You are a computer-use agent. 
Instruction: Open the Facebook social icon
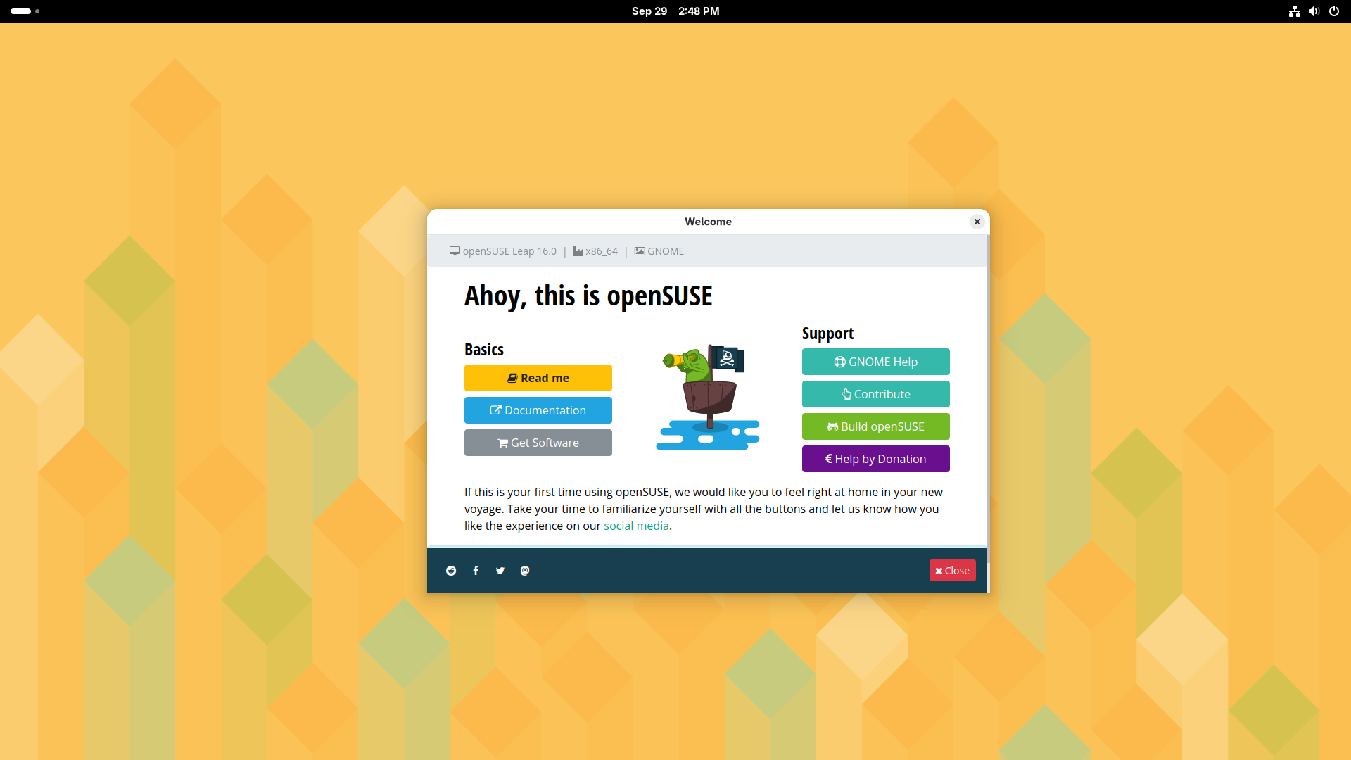pyautogui.click(x=476, y=571)
